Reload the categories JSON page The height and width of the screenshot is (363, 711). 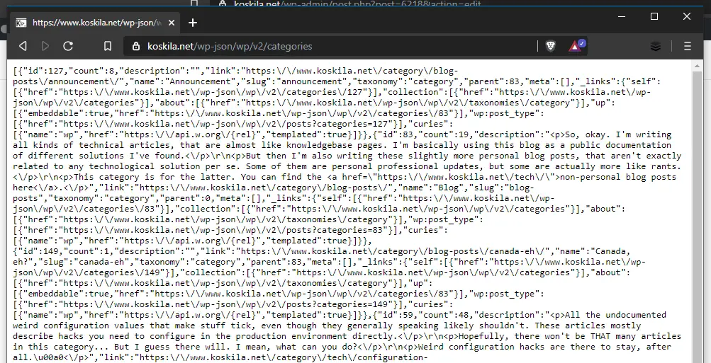68,46
